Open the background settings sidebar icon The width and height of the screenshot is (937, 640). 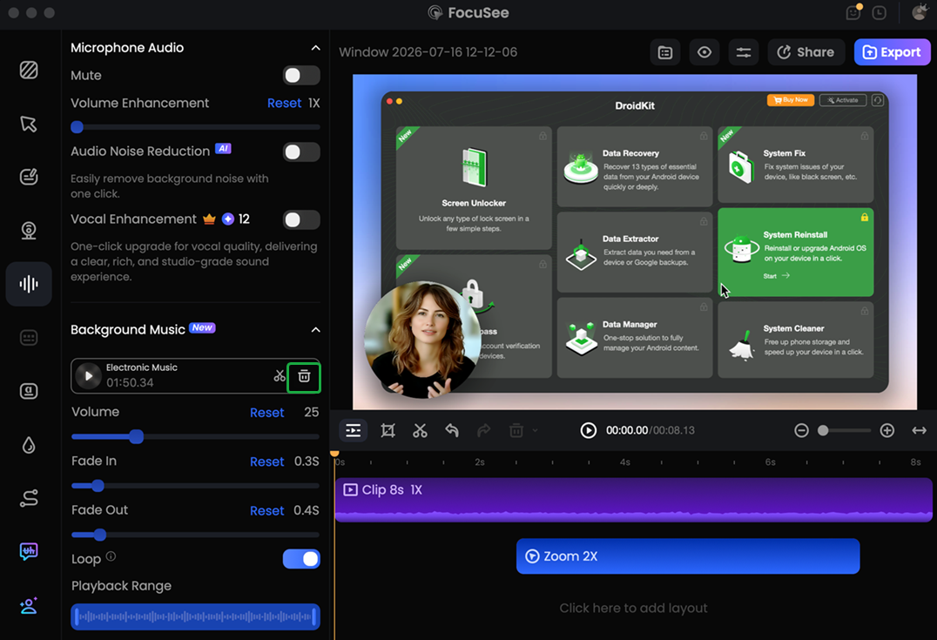29,70
